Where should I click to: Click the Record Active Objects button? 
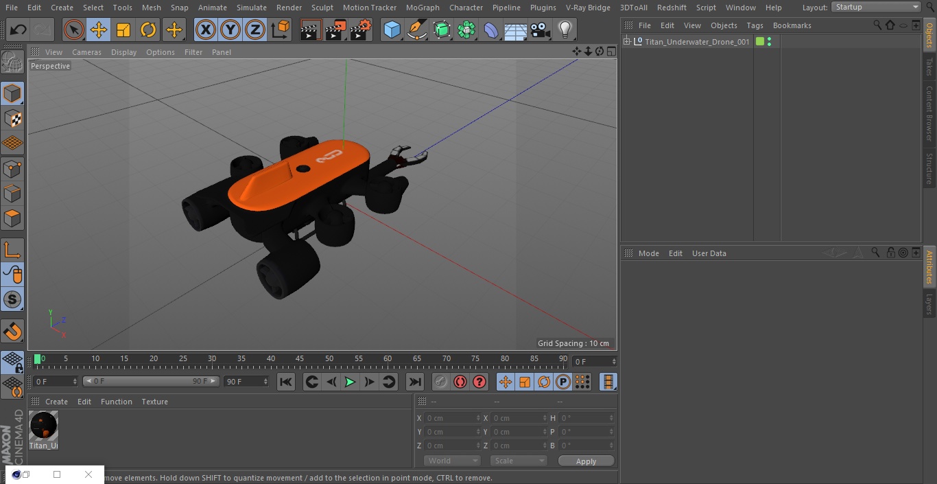[x=441, y=382]
